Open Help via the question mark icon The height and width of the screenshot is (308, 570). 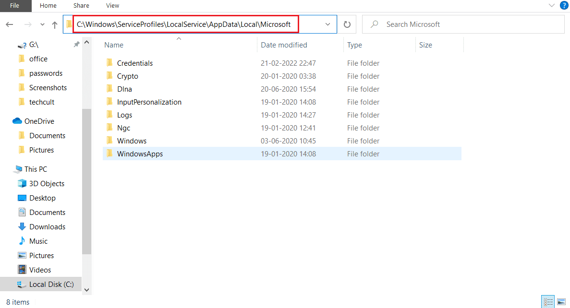564,5
